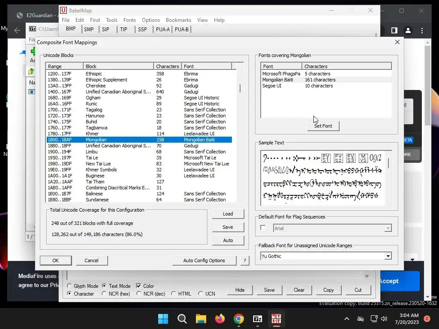Select BabelMap taskbar icon
Image resolution: width=439 pixels, height=329 pixels.
coord(277,319)
